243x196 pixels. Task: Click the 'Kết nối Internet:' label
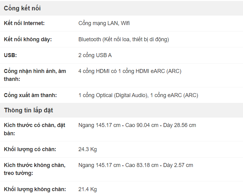pyautogui.click(x=24, y=23)
